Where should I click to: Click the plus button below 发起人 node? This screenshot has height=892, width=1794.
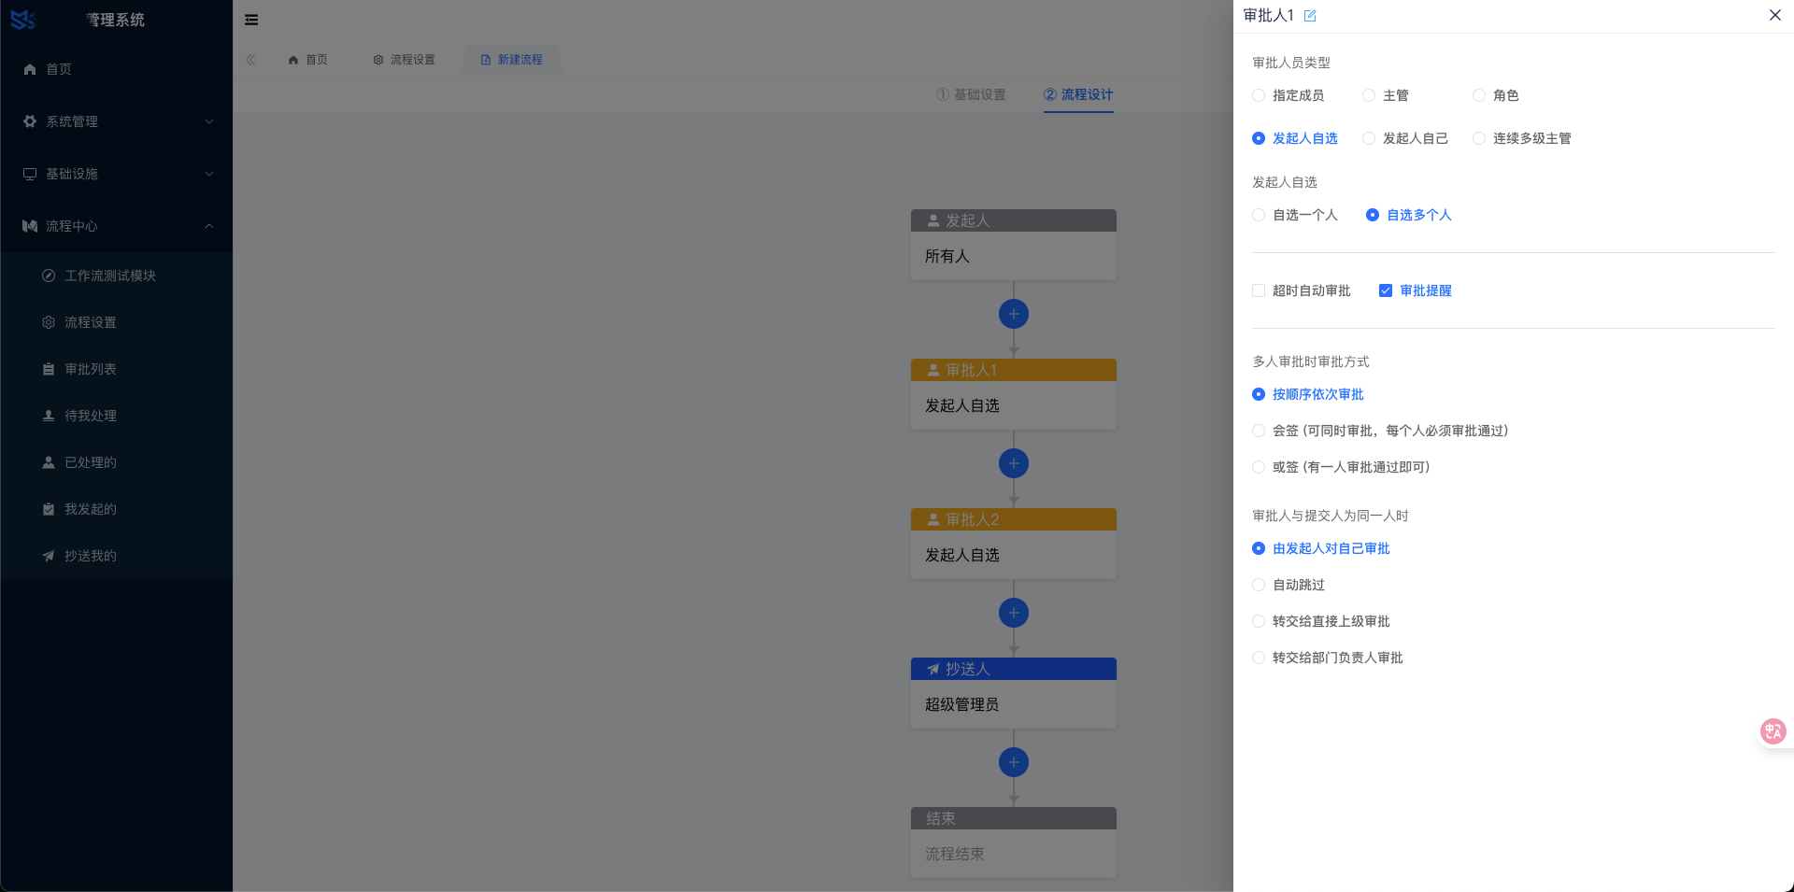[x=1014, y=314]
